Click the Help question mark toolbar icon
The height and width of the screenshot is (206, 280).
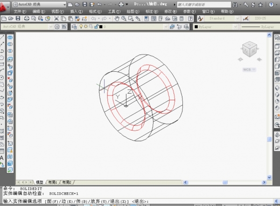pyautogui.click(x=190, y=18)
